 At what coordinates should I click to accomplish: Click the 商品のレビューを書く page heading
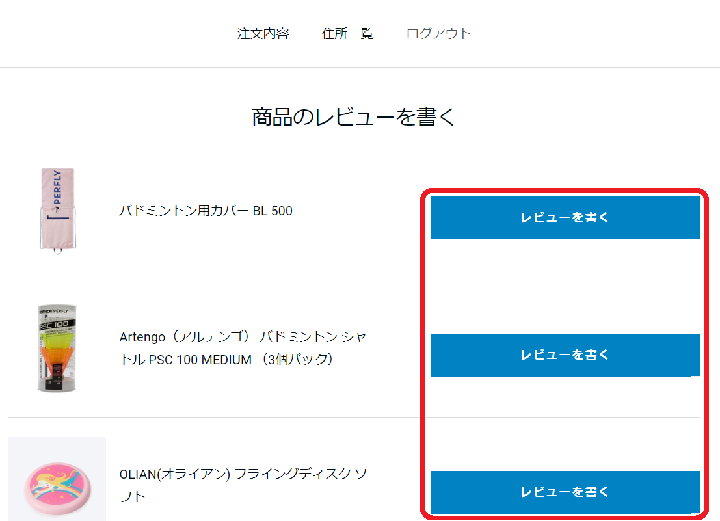click(354, 116)
